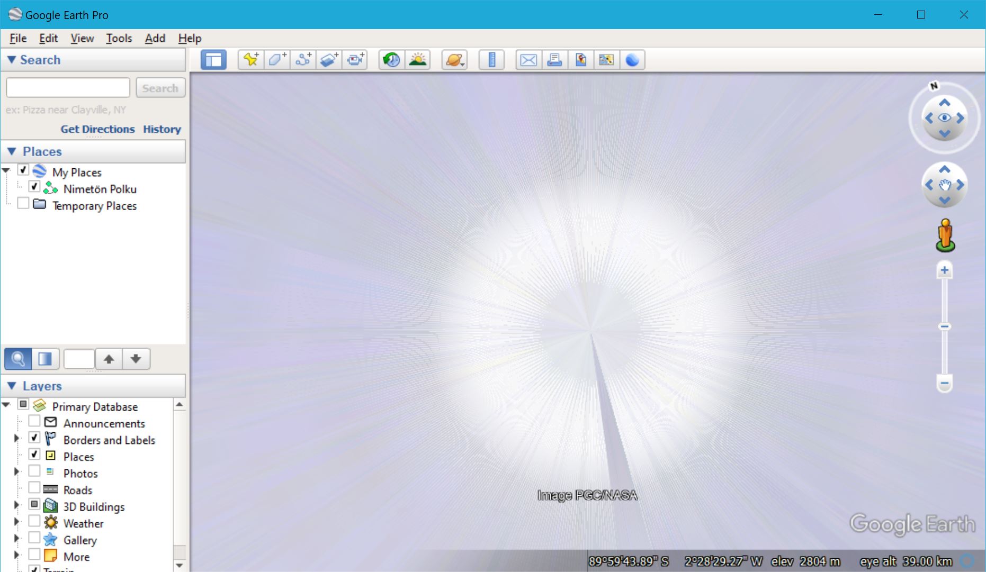
Task: Uncheck the Nimetön Polku checkbox
Action: tap(34, 187)
